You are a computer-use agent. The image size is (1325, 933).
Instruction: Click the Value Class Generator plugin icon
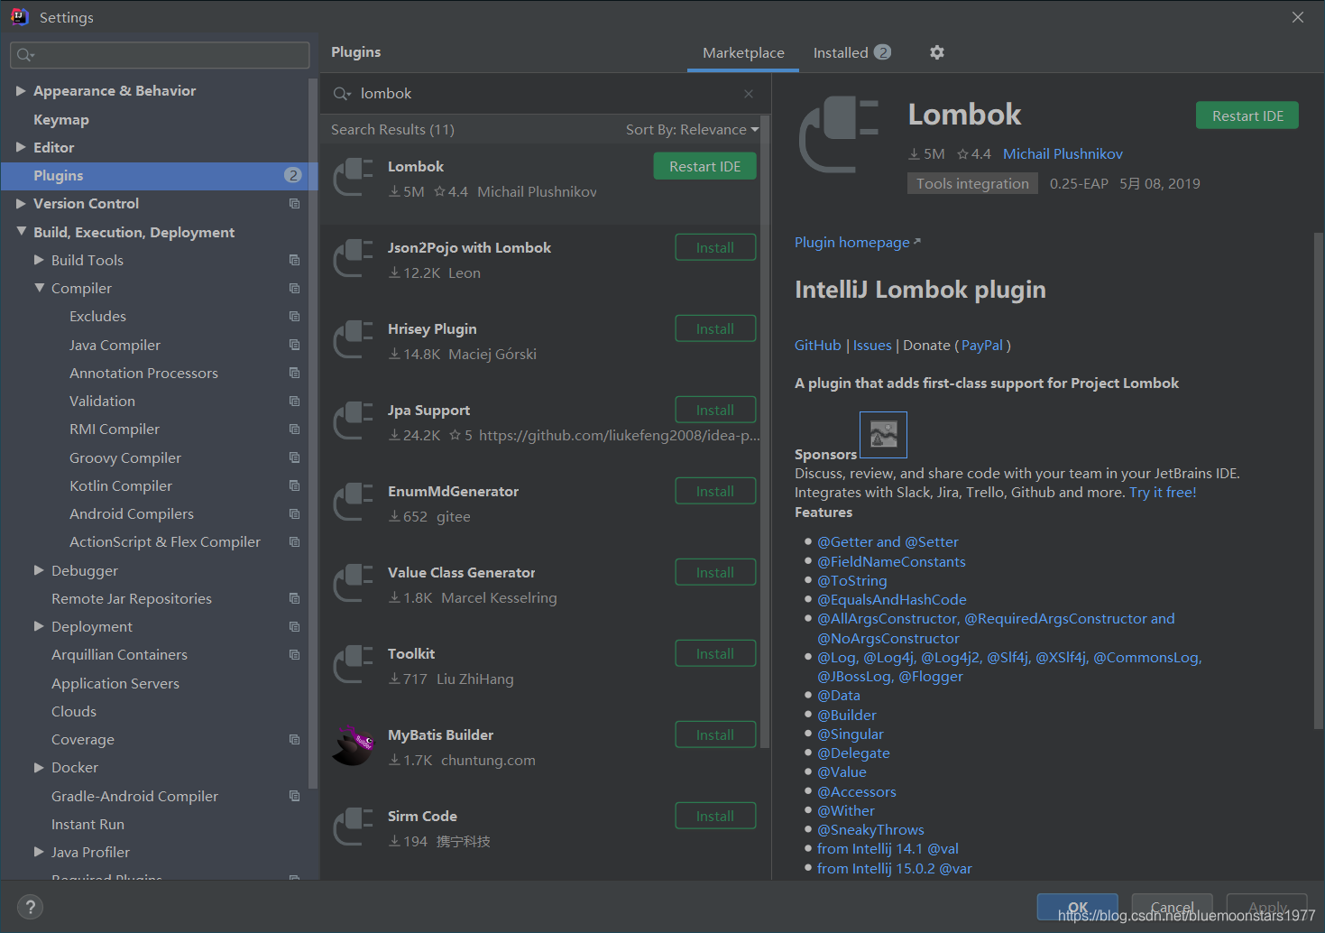353,583
